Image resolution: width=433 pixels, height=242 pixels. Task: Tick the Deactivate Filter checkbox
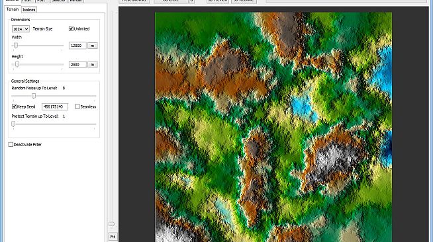coord(11,144)
